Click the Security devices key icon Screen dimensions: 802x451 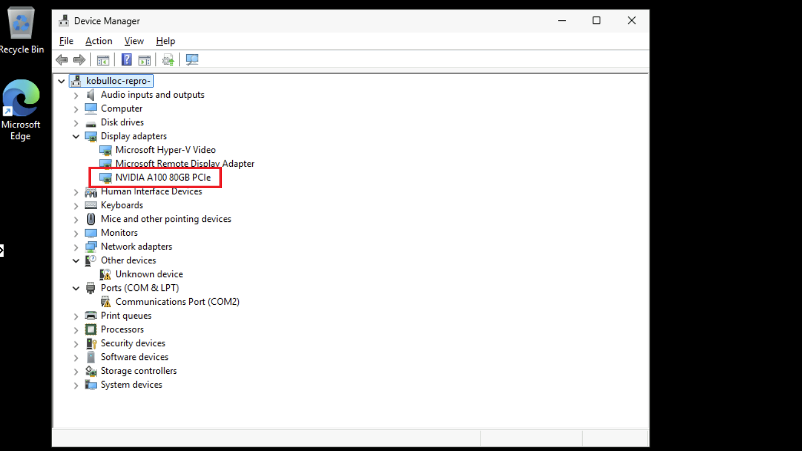[91, 343]
